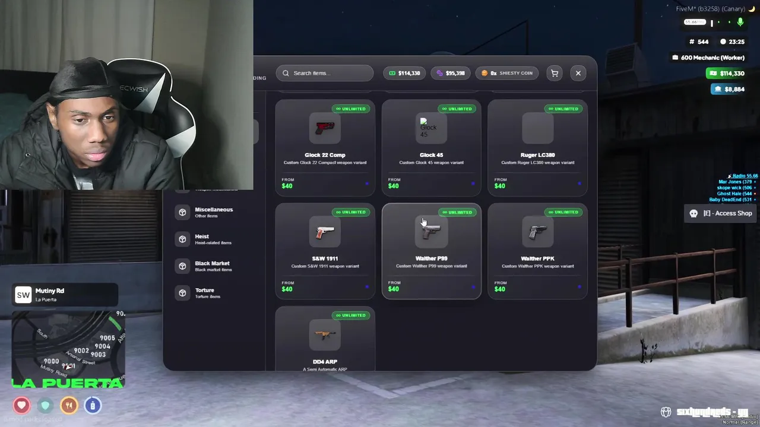Click 'Custom S&W 1911 weapon variant' description

[x=325, y=266]
